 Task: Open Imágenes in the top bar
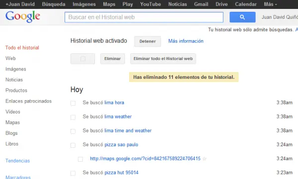coord(84,4)
